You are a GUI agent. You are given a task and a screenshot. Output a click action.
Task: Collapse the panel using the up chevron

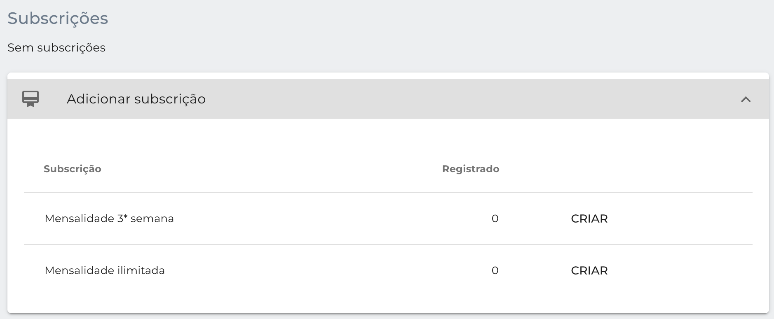click(x=746, y=99)
